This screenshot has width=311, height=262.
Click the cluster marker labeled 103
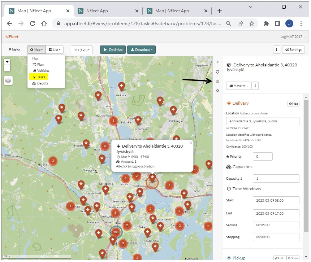coord(116,232)
